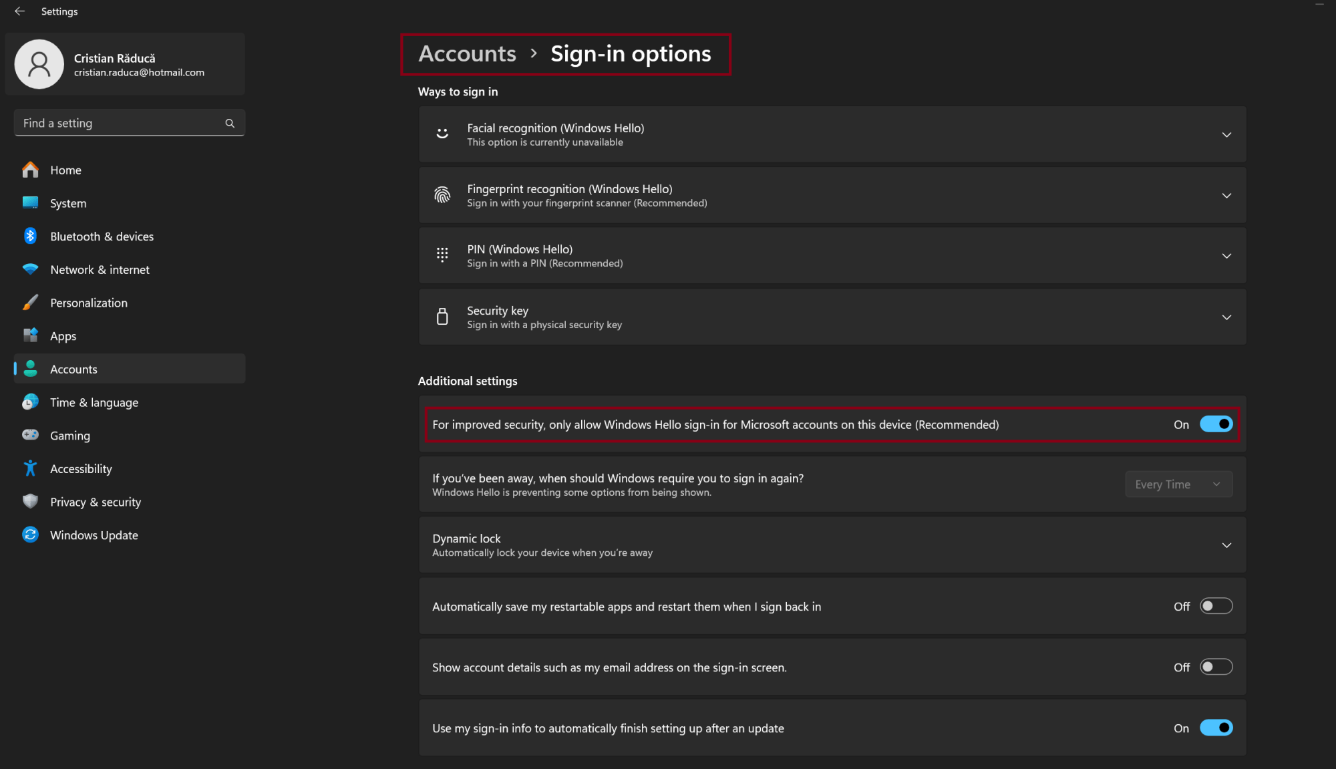Click the magnifier icon in search box
This screenshot has width=1336, height=769.
pos(230,124)
